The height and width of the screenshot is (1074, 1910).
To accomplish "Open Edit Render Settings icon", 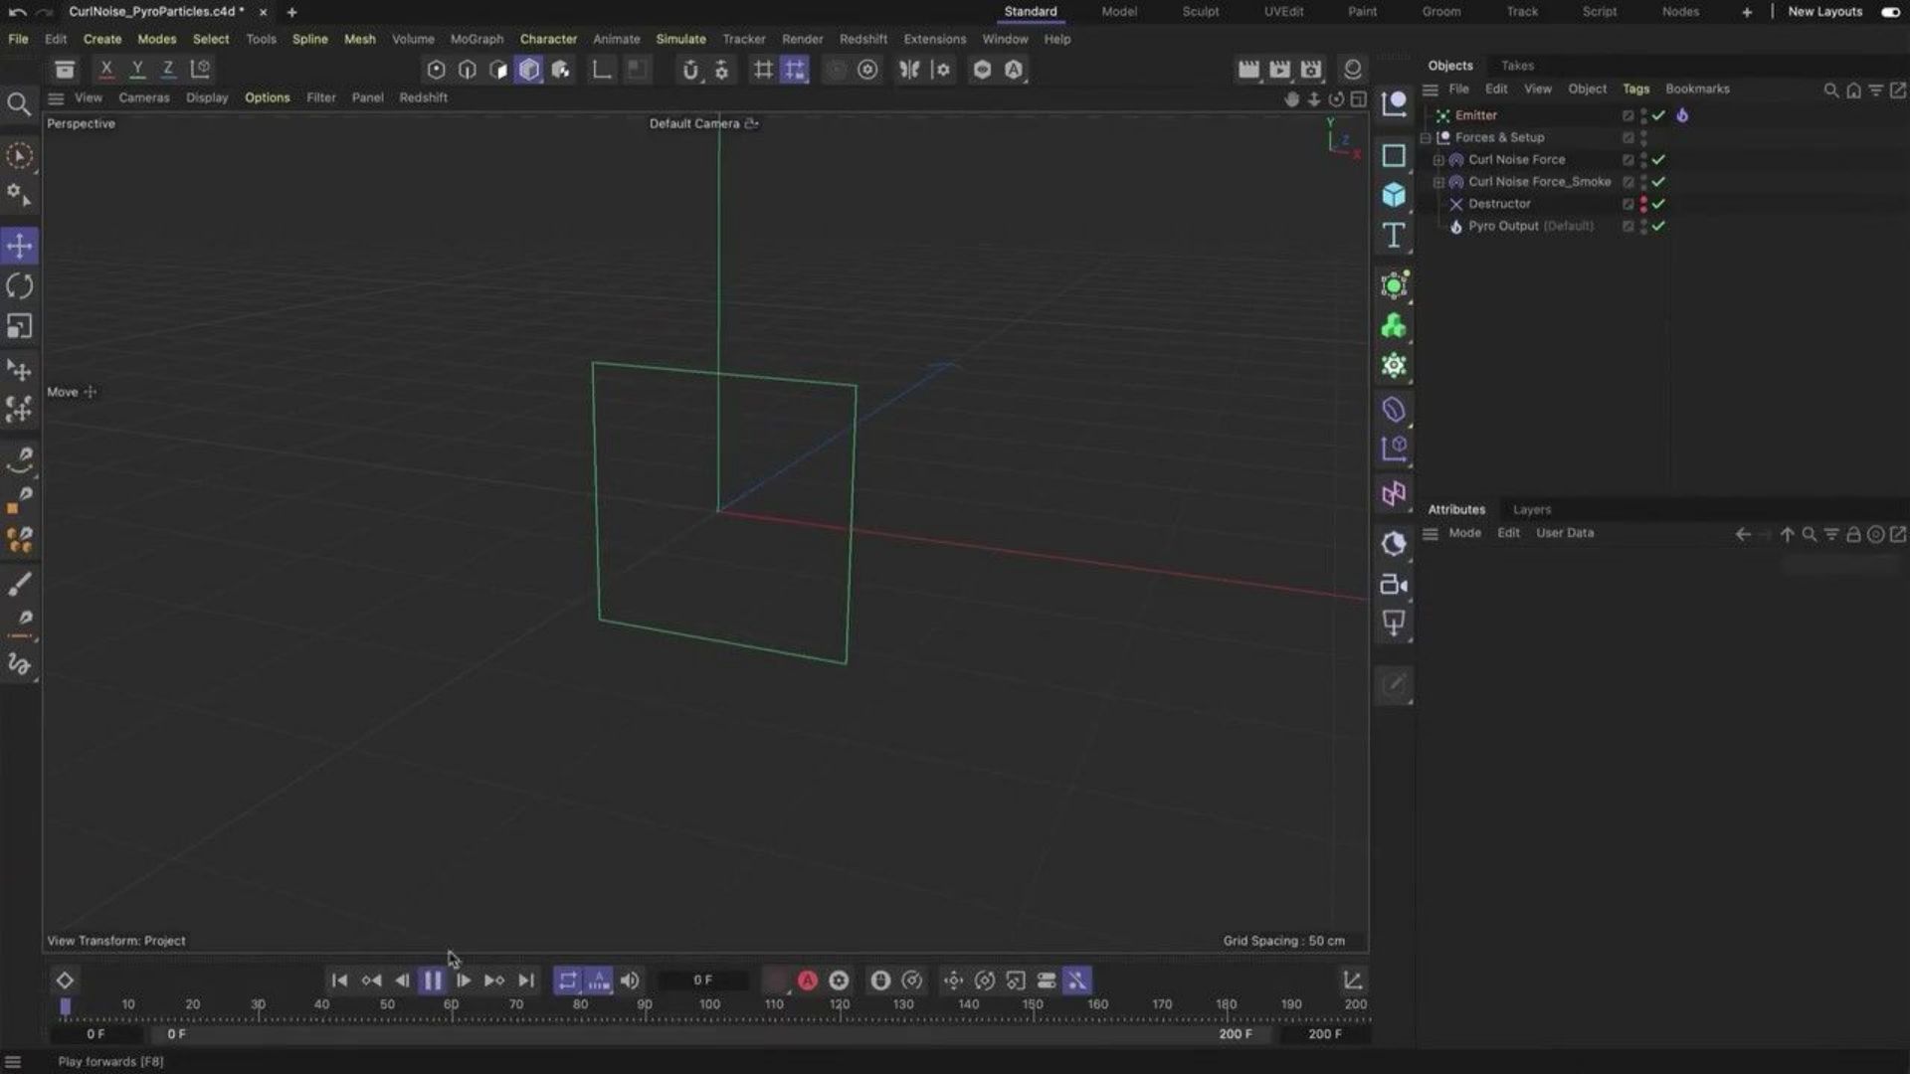I will (1311, 70).
